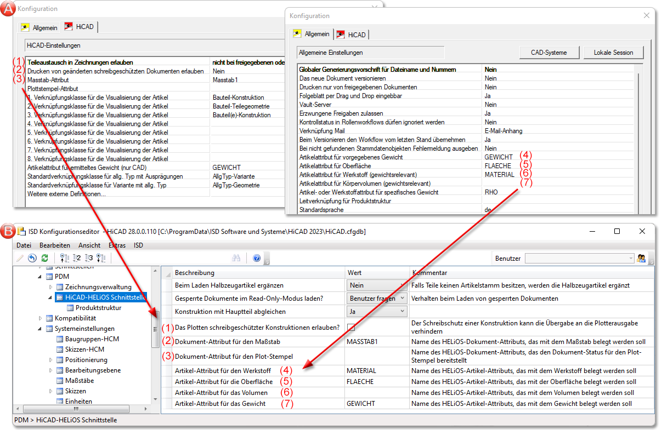Expand the Zeichnungsverwaltung tree node
This screenshot has width=662, height=430.
(50, 287)
